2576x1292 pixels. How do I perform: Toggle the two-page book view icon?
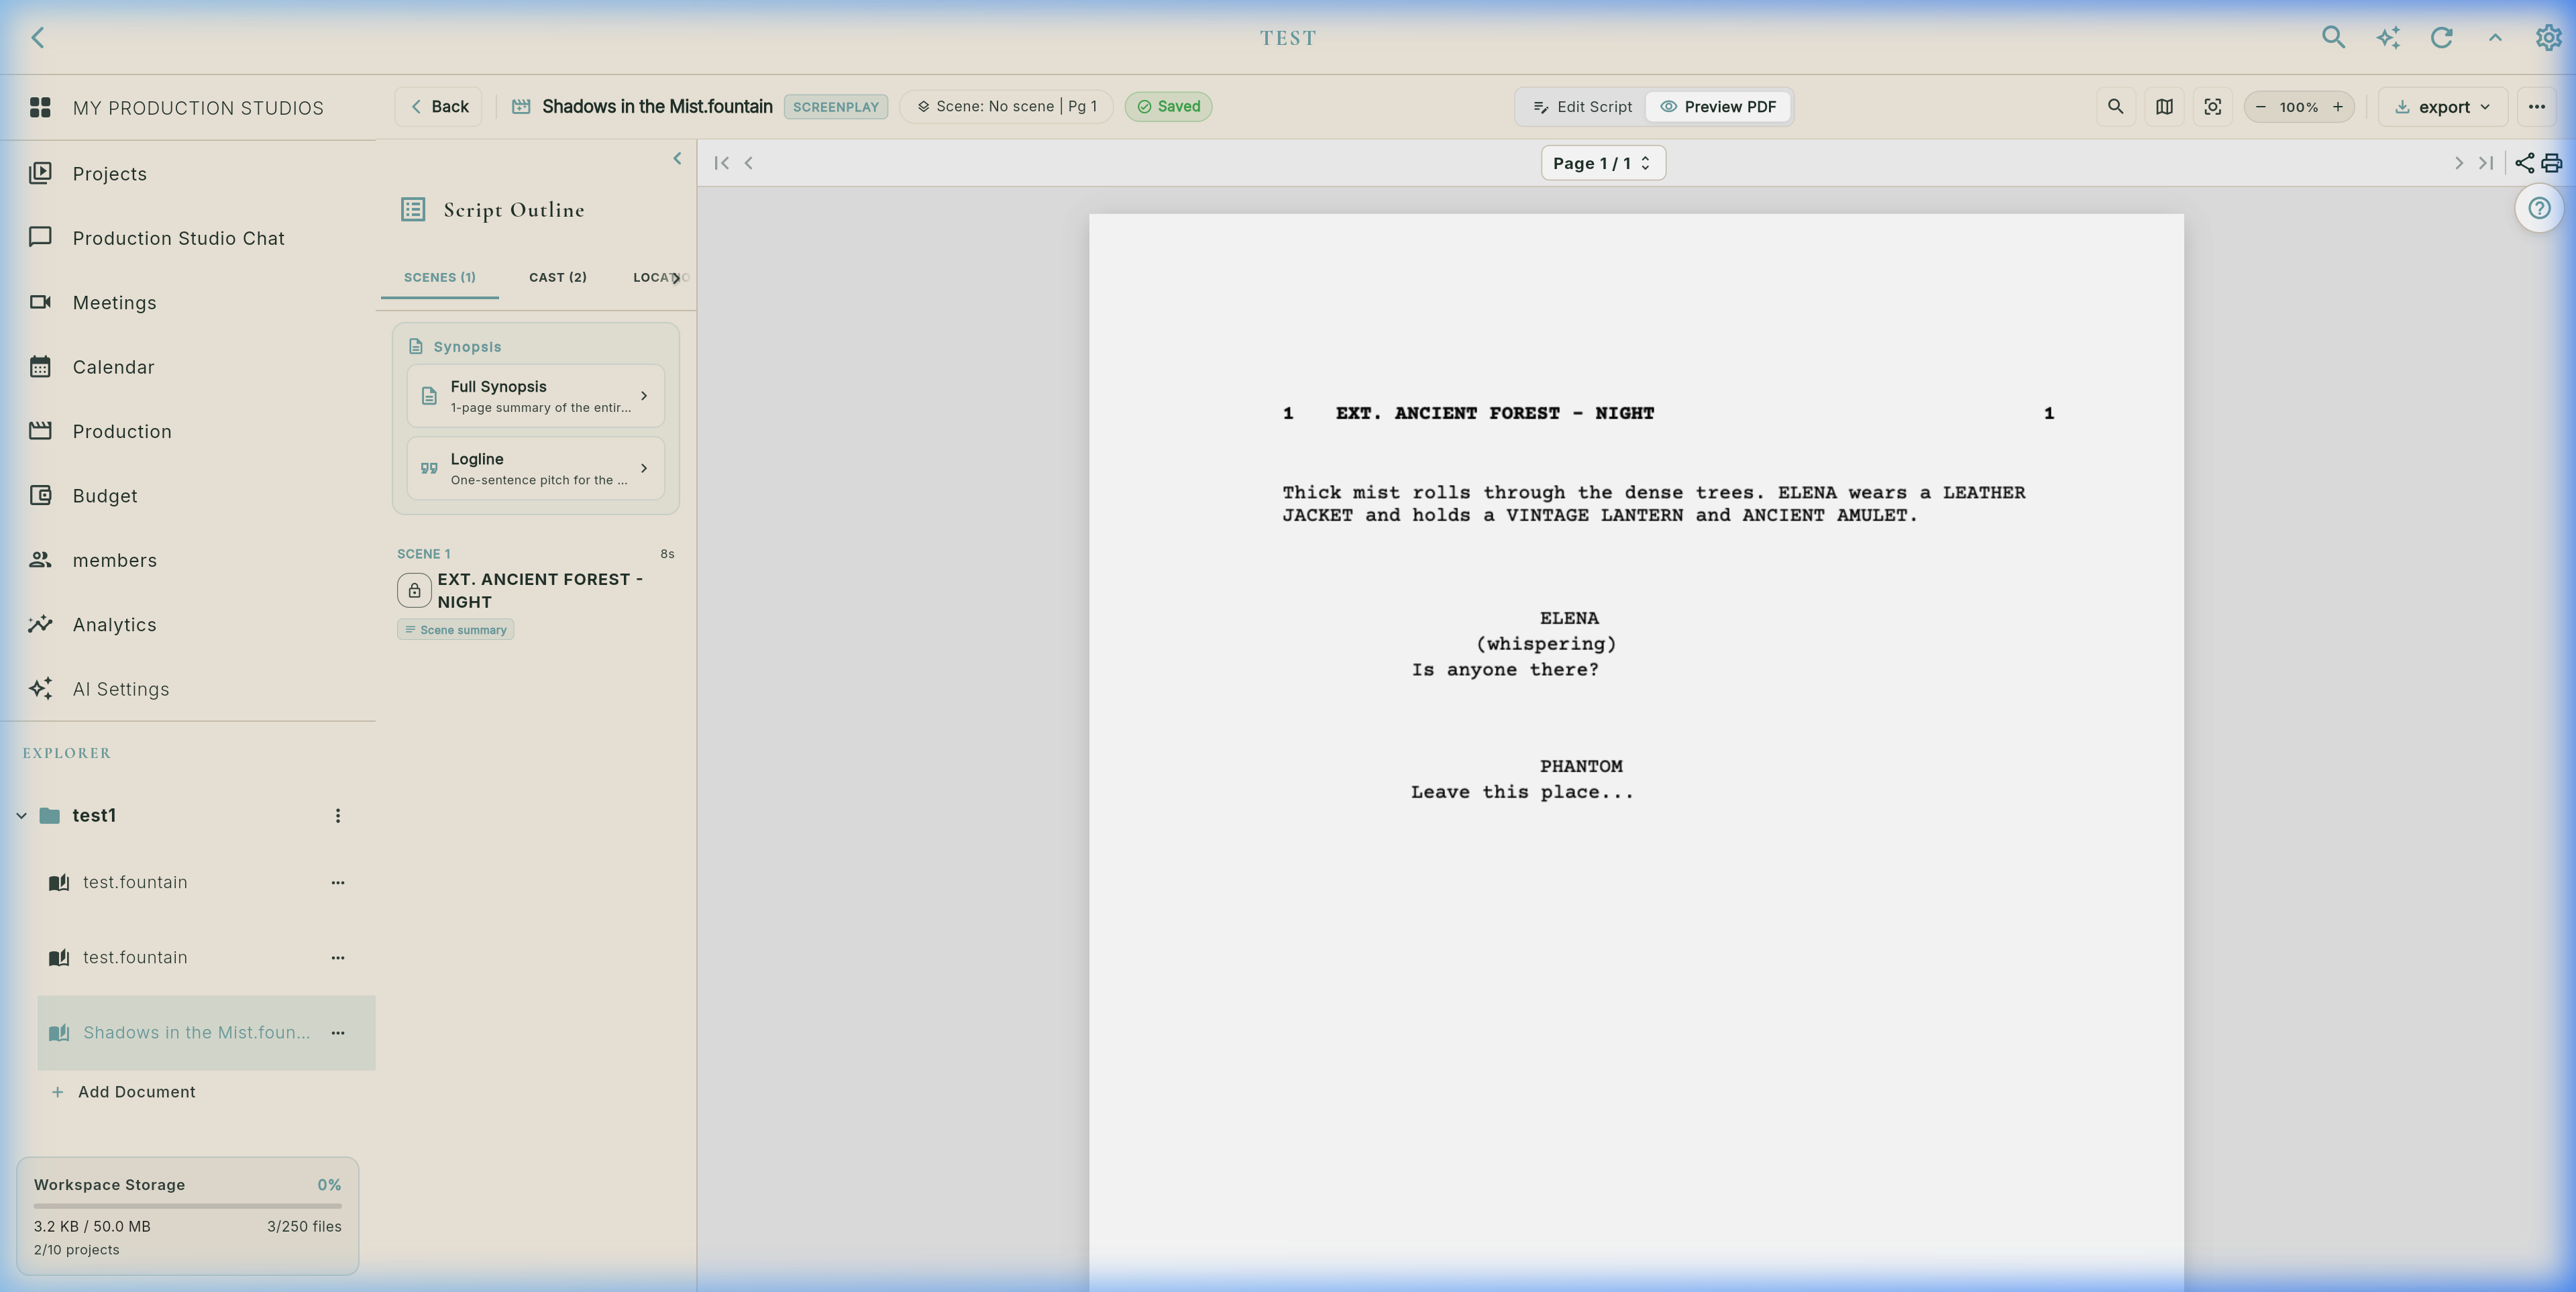(x=2164, y=107)
